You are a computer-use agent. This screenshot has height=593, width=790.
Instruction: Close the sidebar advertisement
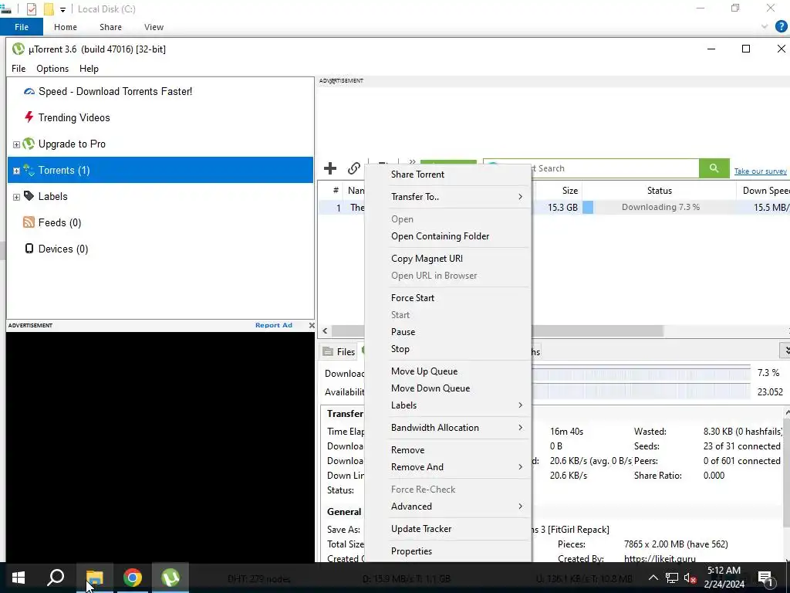312,325
